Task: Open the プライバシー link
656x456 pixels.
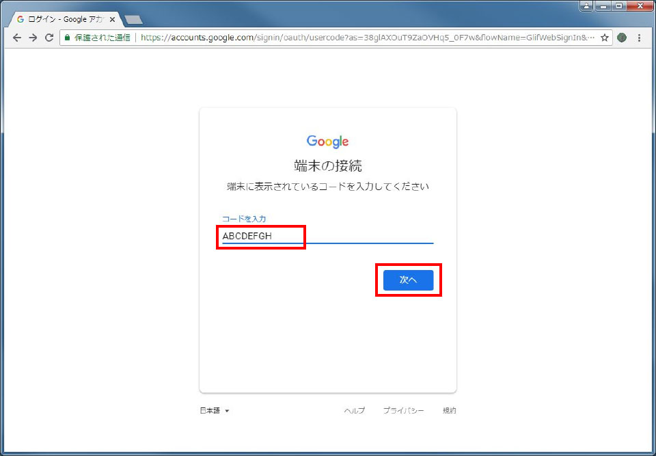Action: tap(404, 411)
